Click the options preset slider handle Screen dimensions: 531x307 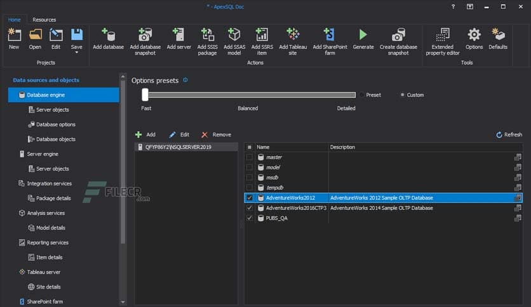tap(145, 95)
